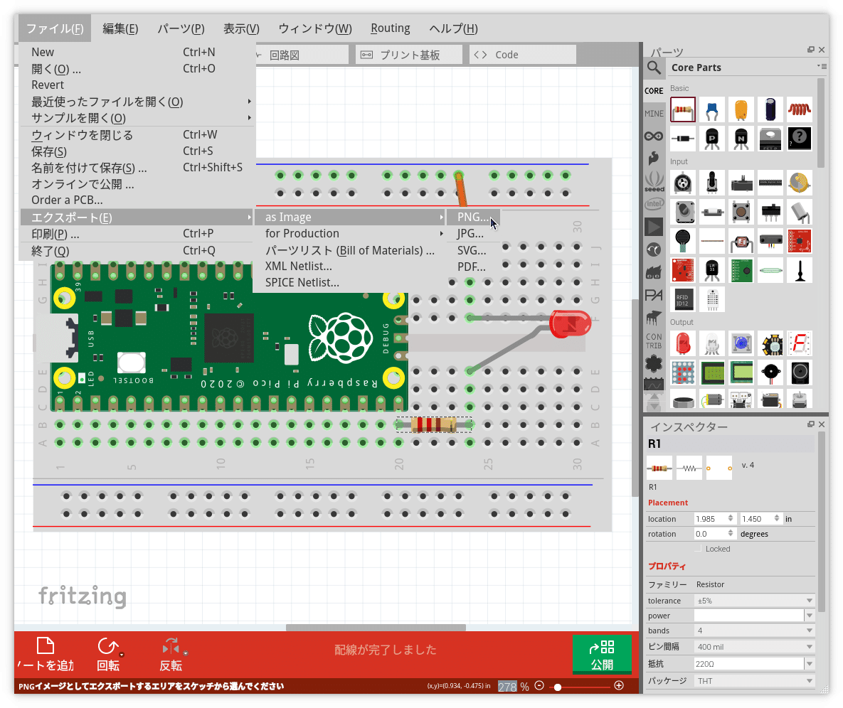Pick the red inductor coil part

click(800, 109)
